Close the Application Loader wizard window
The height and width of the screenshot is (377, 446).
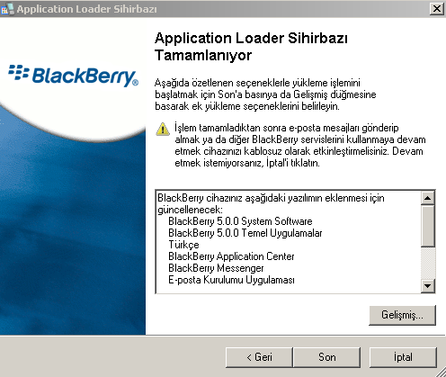point(437,9)
